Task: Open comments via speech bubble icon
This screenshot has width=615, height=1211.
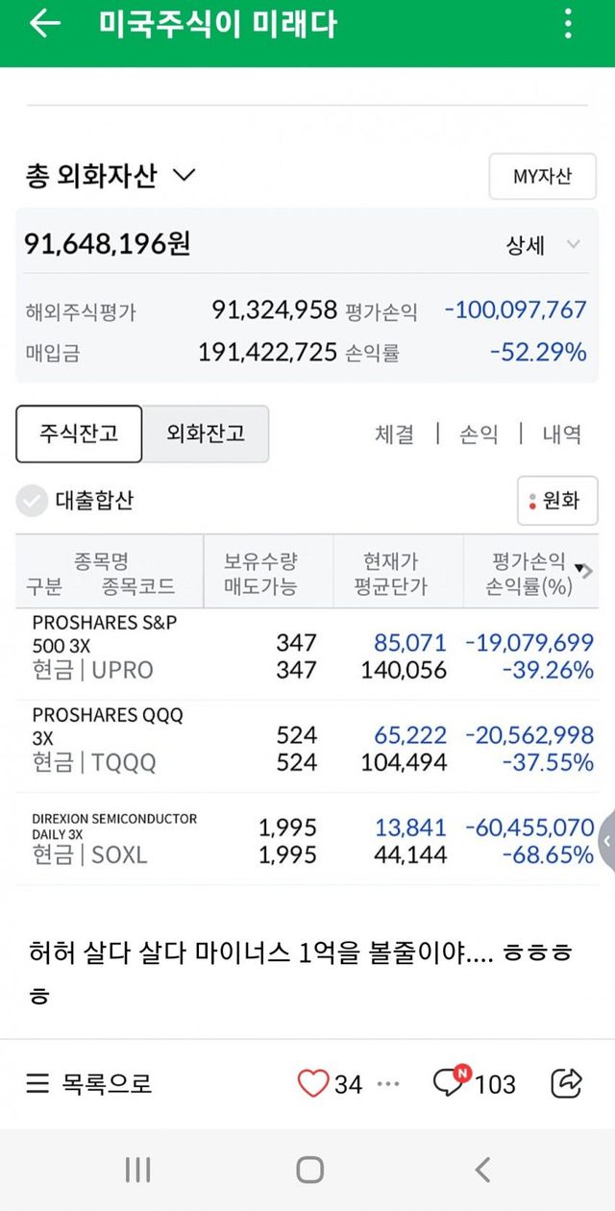Action: [x=449, y=1083]
